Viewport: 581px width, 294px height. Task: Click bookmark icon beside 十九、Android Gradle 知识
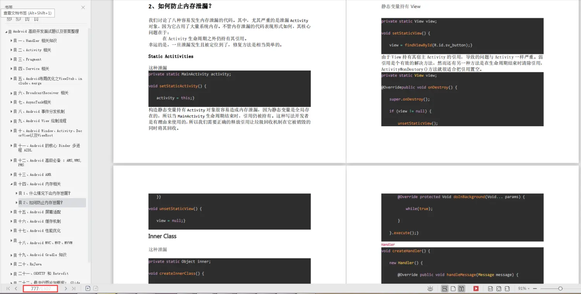15,255
